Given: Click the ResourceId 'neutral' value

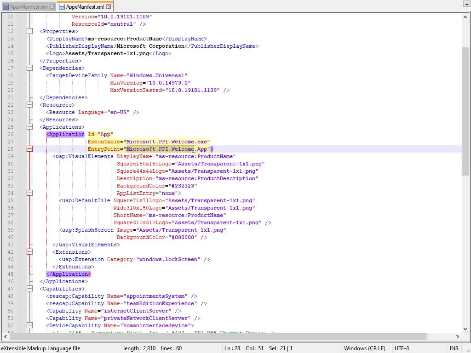Looking at the screenshot, I should pyautogui.click(x=121, y=24).
